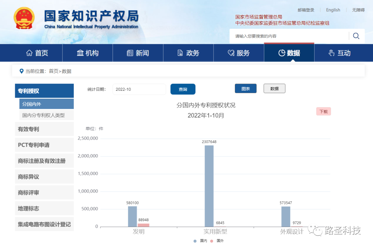Click the English language link

pyautogui.click(x=333, y=10)
